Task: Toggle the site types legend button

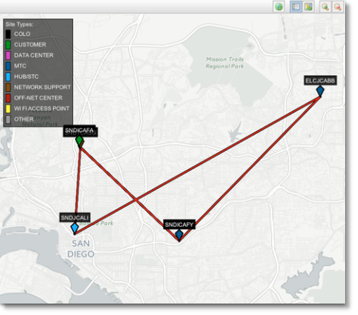Action: (296, 6)
